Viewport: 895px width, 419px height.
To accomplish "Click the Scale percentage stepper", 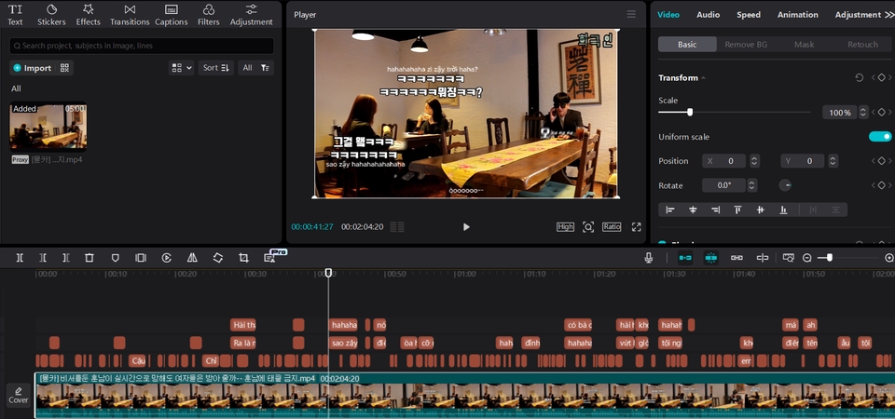I will [863, 113].
